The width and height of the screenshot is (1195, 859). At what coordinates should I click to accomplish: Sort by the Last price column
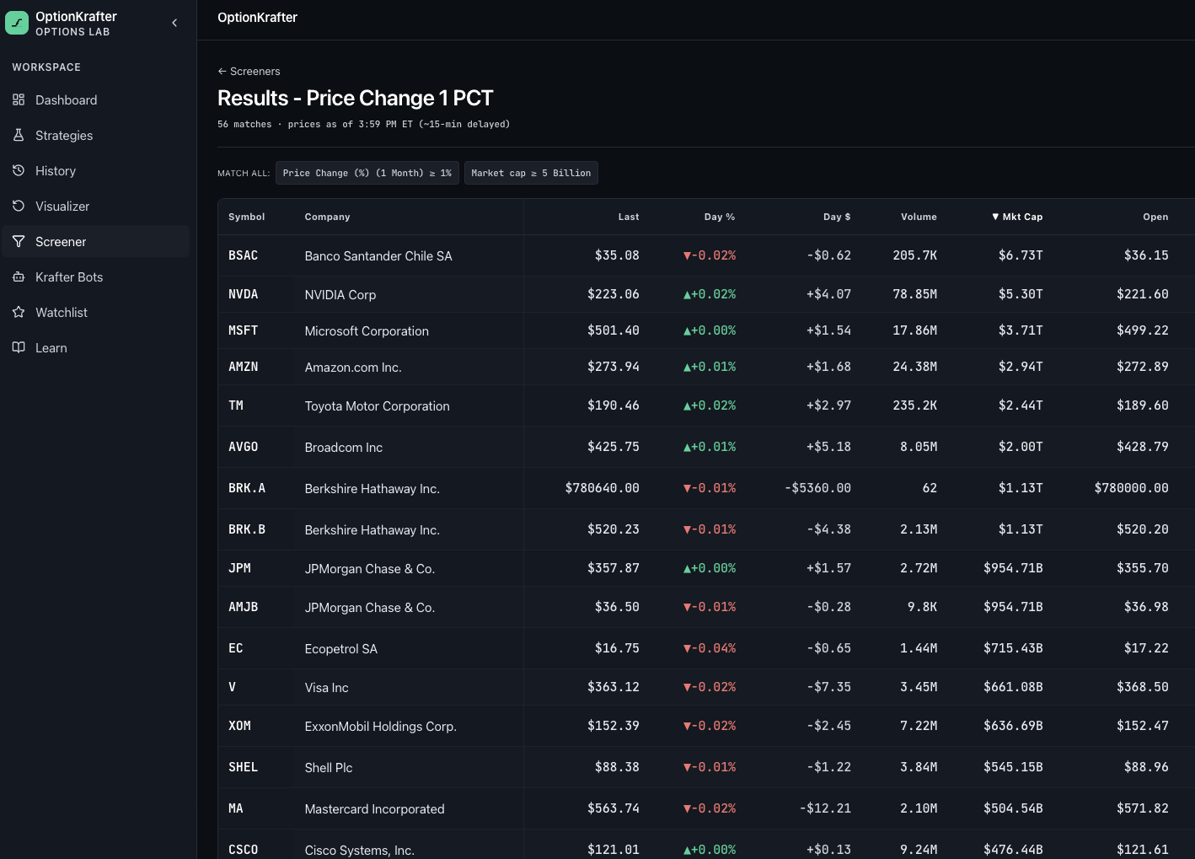coord(629,217)
